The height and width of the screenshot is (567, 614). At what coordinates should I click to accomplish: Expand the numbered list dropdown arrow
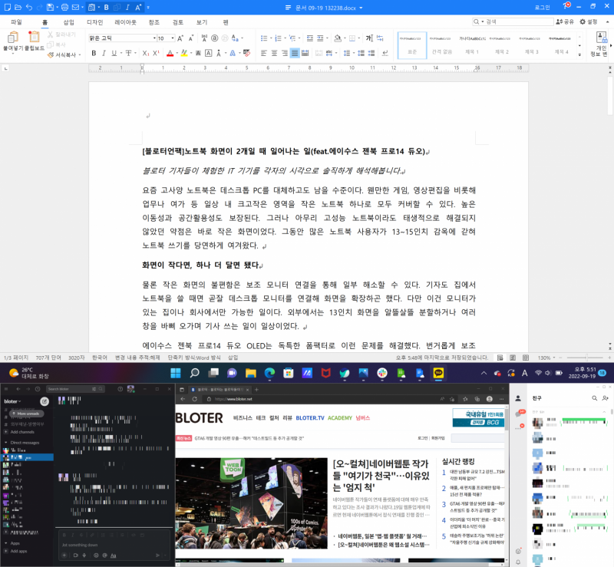click(x=285, y=38)
